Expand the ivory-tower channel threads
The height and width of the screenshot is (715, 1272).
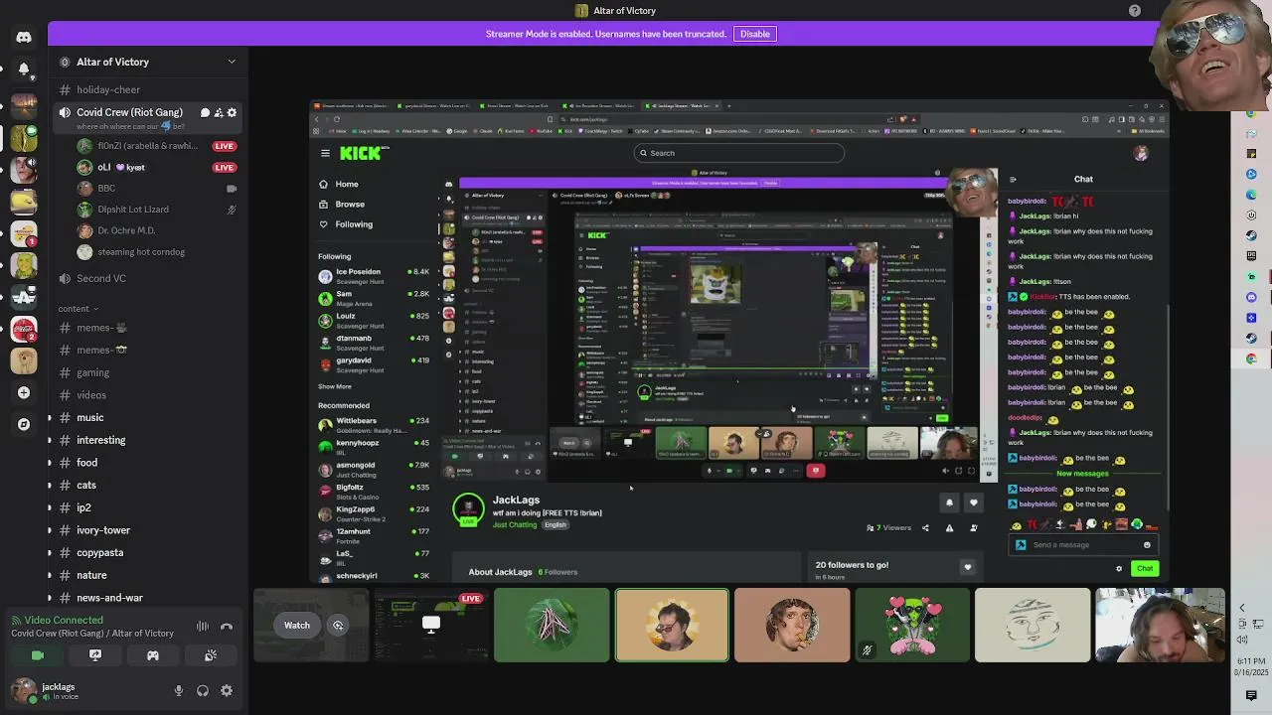click(50, 530)
